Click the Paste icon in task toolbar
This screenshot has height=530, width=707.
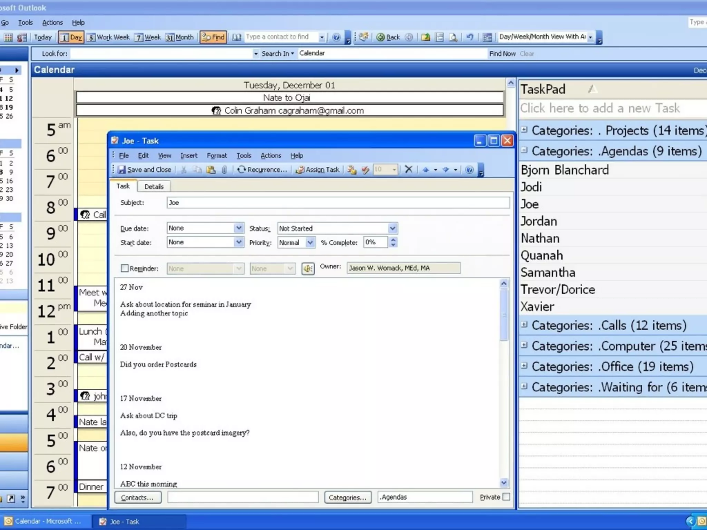point(211,170)
